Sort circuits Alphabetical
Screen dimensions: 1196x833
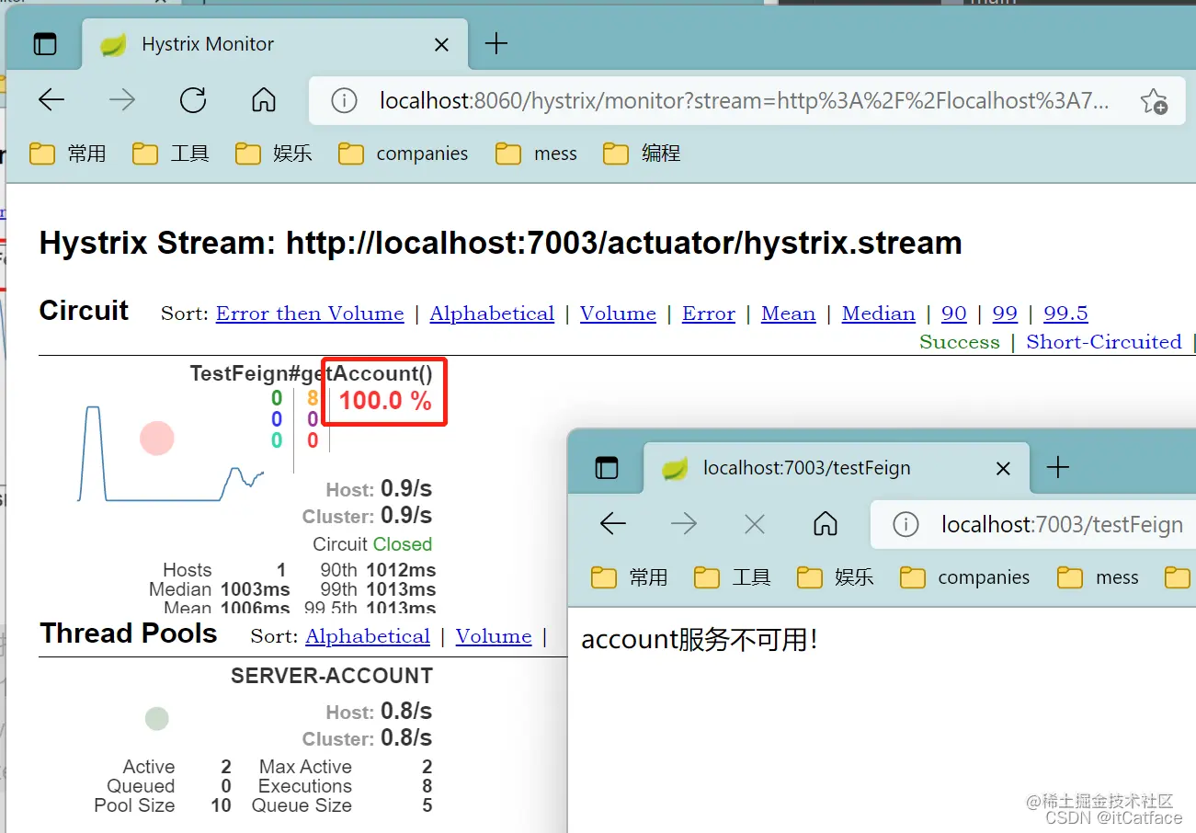click(492, 314)
